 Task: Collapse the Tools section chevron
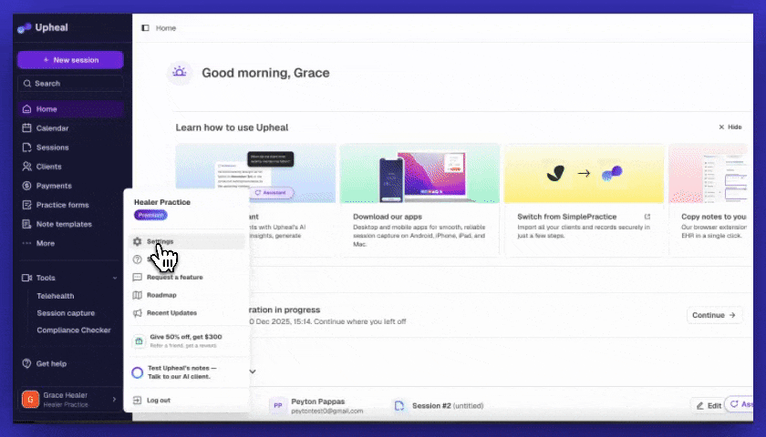click(x=115, y=278)
